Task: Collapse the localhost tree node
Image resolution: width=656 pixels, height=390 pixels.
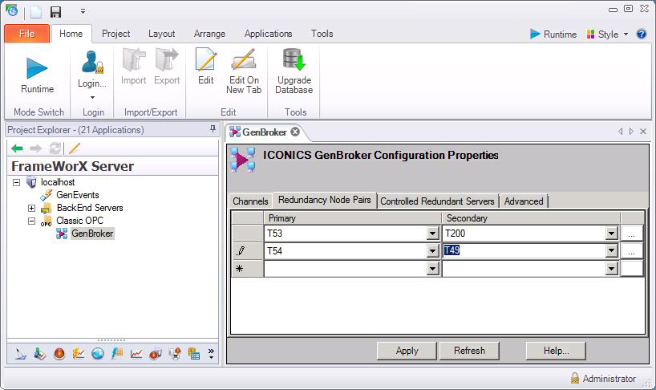Action: [x=16, y=183]
